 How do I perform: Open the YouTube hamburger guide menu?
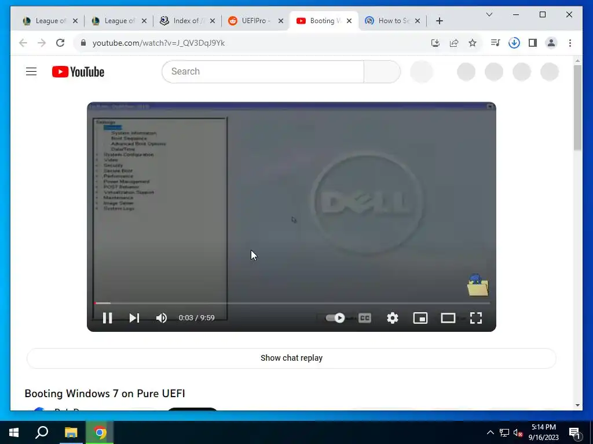pos(31,71)
